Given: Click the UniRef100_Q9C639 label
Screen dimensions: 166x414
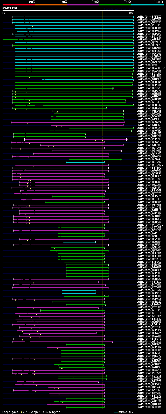Looking at the screenshot, I should tap(149, 353).
